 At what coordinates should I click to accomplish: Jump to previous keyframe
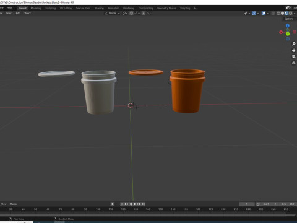pos(126,204)
